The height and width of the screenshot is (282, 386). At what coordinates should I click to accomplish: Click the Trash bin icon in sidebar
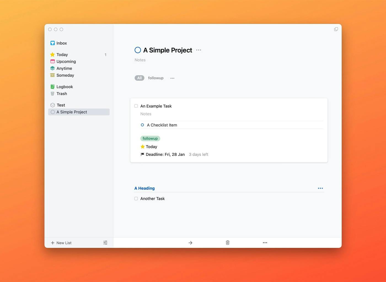point(52,94)
